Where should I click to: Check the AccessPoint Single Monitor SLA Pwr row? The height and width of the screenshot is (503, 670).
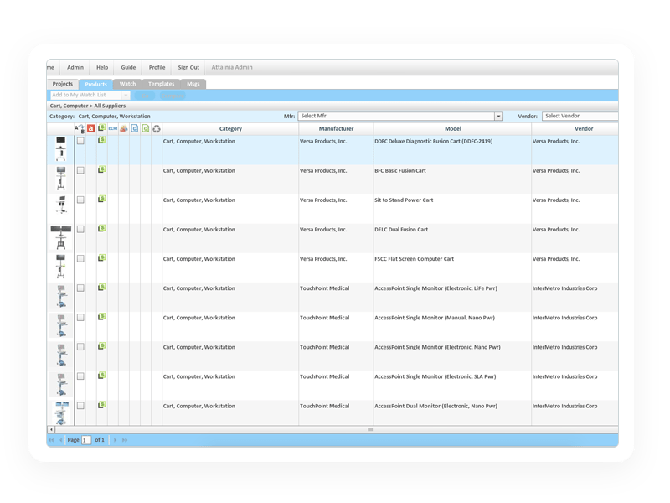point(80,376)
